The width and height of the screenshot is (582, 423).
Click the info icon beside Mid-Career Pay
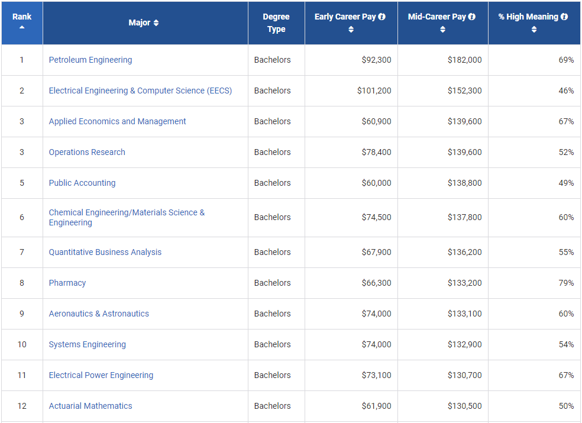coord(471,17)
